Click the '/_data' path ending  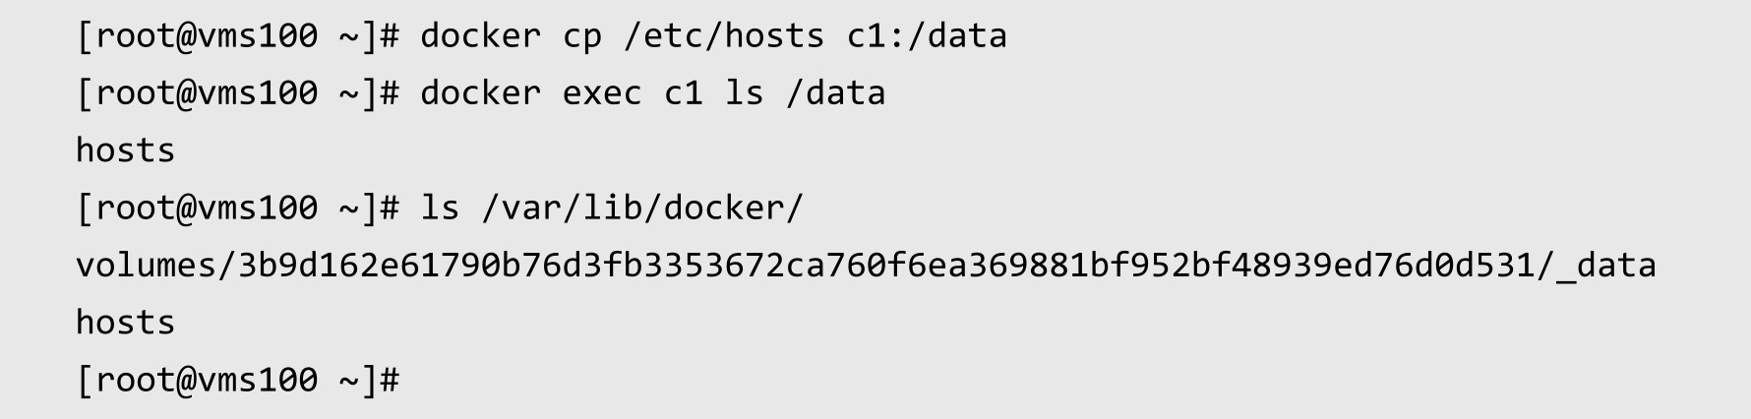(1596, 266)
